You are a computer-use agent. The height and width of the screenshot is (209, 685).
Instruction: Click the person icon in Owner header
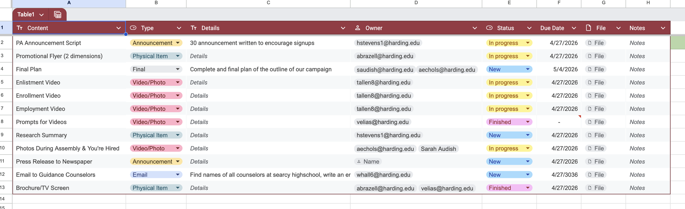358,28
